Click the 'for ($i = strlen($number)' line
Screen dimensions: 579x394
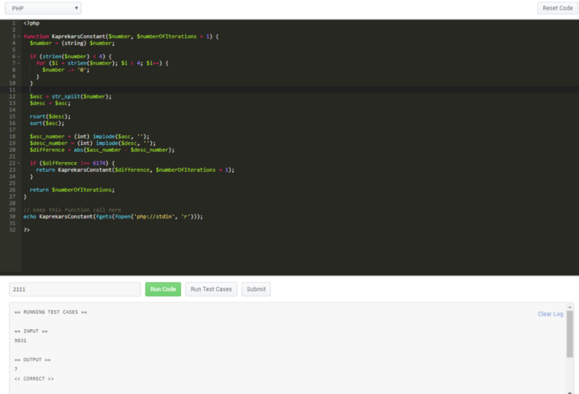pyautogui.click(x=102, y=63)
